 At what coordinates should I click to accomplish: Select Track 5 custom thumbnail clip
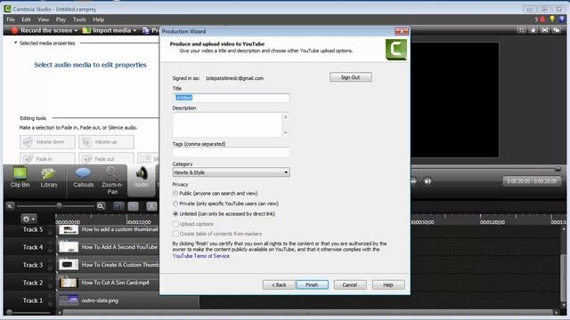click(x=109, y=229)
